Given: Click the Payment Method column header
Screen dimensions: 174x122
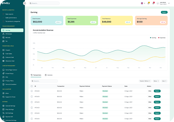Looking at the screenshot, I should tap(85, 86).
